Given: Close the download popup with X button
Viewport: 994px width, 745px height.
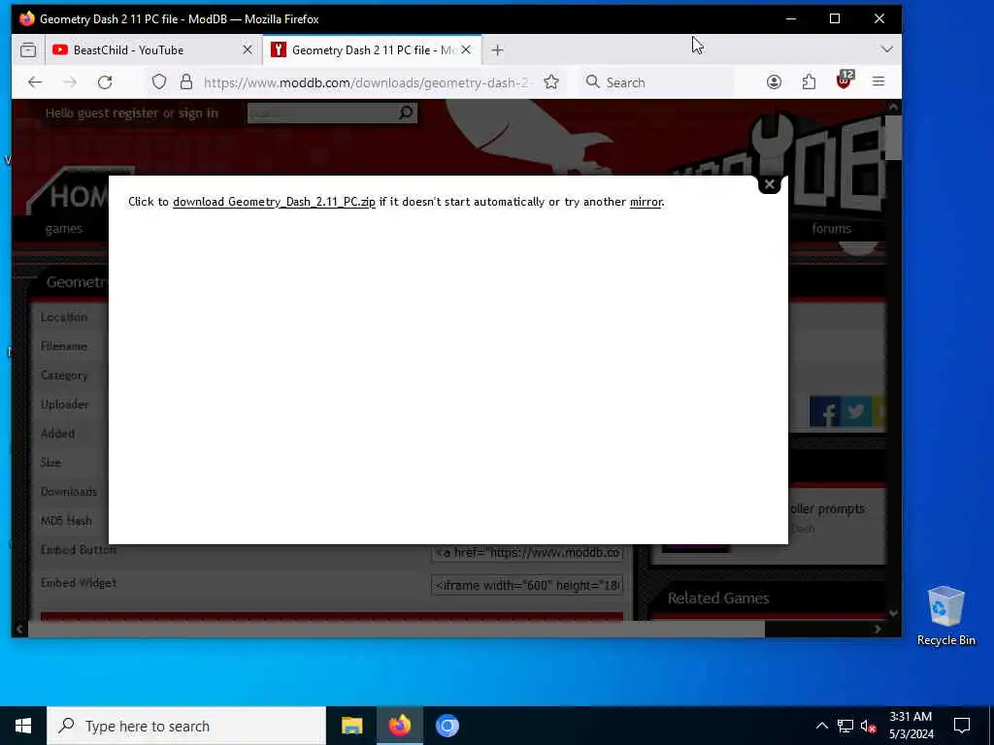Looking at the screenshot, I should coord(769,184).
